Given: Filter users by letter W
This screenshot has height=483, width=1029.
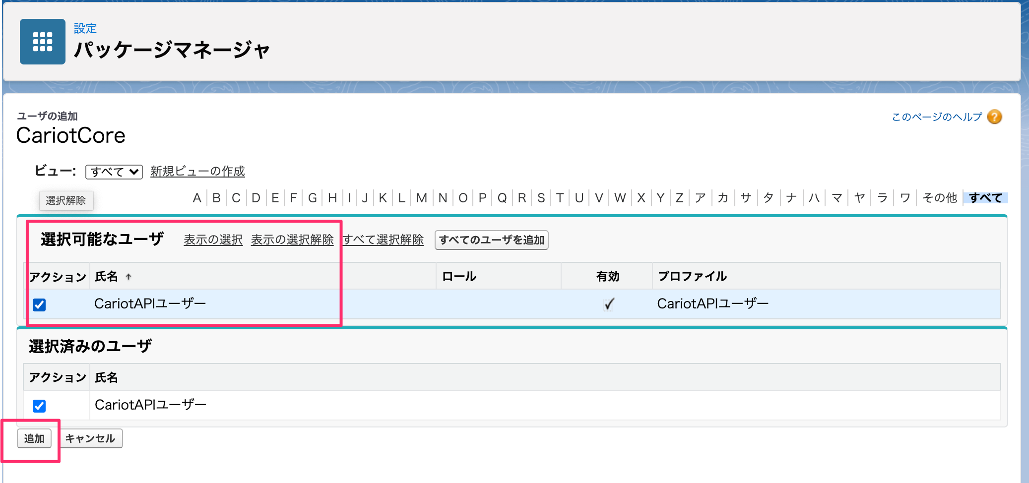Looking at the screenshot, I should pos(620,198).
